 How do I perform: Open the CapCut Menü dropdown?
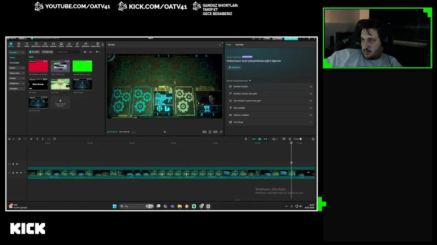click(x=22, y=38)
